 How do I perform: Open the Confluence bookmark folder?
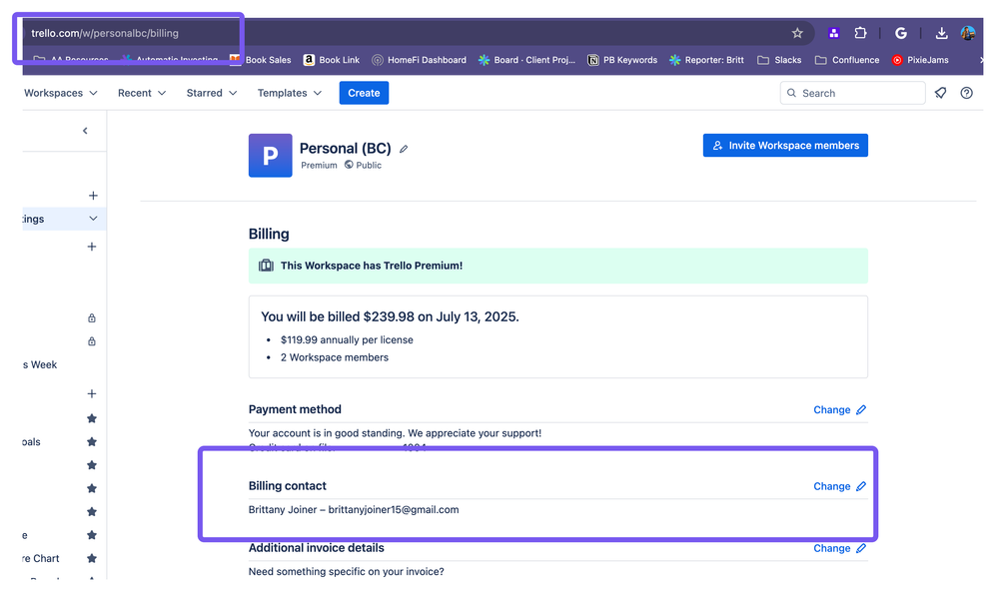[x=847, y=60]
